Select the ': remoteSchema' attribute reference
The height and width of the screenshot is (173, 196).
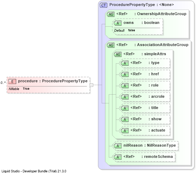pos(157,156)
